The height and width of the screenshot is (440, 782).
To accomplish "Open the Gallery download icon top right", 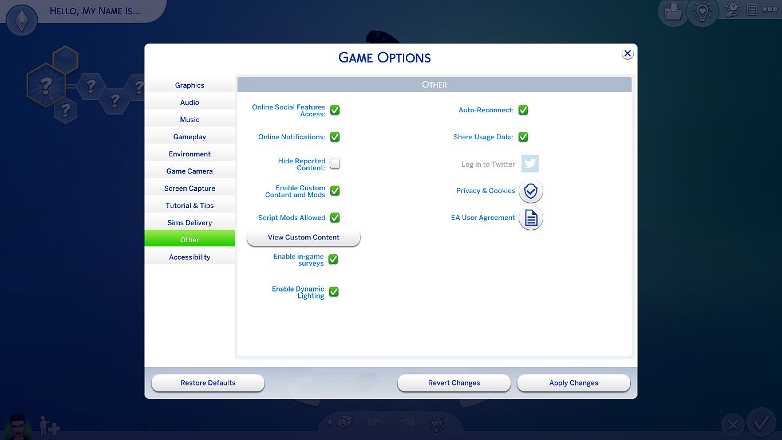I will click(673, 13).
